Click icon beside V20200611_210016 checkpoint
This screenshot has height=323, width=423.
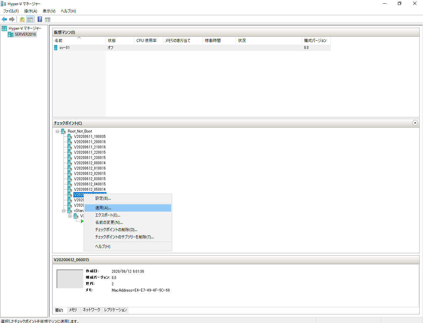tap(69, 147)
